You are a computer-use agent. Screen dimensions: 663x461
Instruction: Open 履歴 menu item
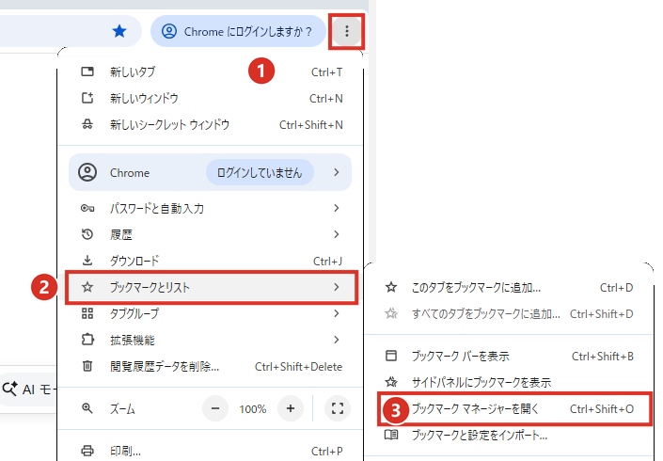[x=210, y=234]
